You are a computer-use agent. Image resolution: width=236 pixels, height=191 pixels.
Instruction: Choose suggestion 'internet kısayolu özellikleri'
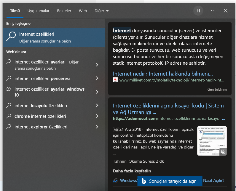tap(41, 106)
